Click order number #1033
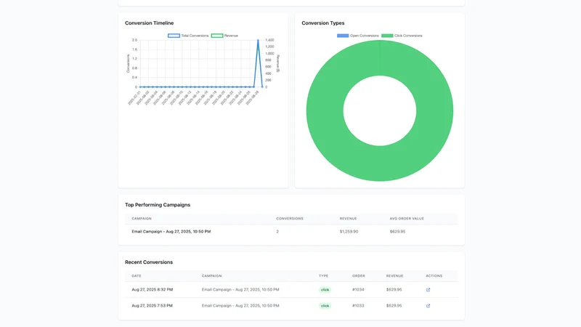581x327 pixels. [x=358, y=305]
